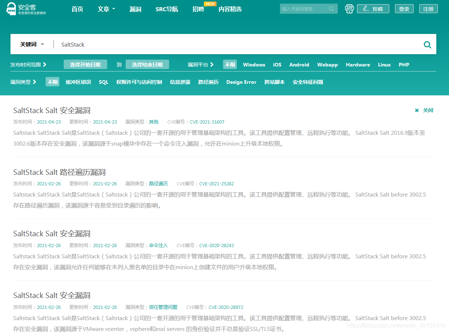Open CVE-2021-31607 link
The width and height of the screenshot is (449, 332).
point(207,122)
